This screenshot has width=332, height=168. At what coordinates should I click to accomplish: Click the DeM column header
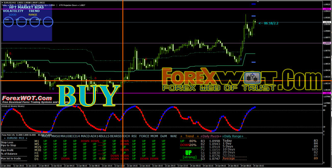(x=164, y=136)
